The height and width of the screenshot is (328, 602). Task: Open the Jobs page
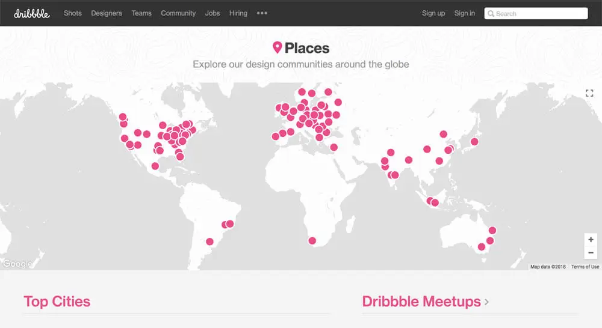point(213,13)
